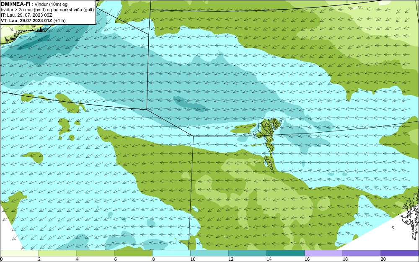The image size is (419, 262).
Task: Click the legend scale label '0'
Action: [x=1, y=259]
